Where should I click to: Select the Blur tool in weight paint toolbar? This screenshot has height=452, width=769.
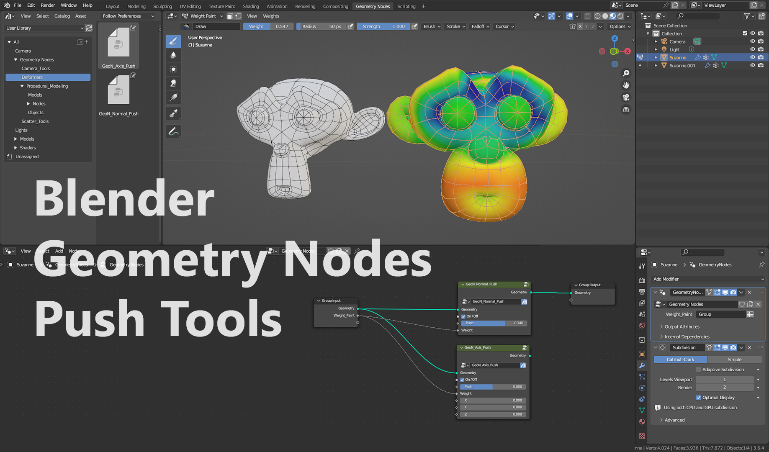[x=173, y=55]
